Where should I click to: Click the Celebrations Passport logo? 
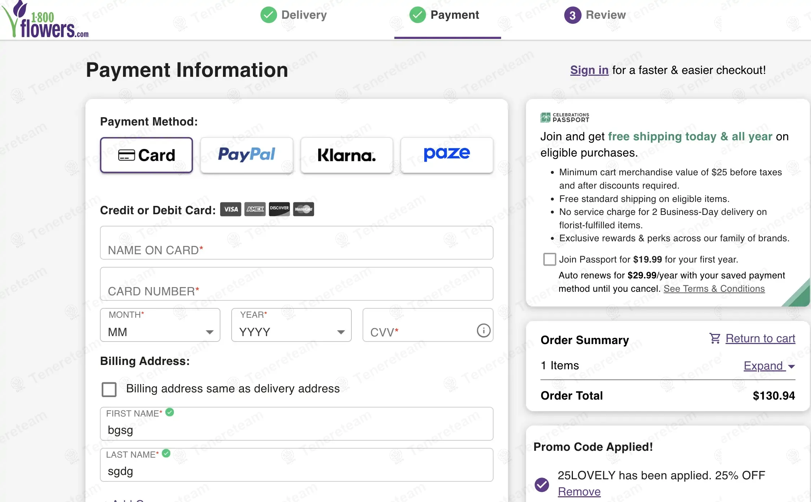click(x=565, y=118)
